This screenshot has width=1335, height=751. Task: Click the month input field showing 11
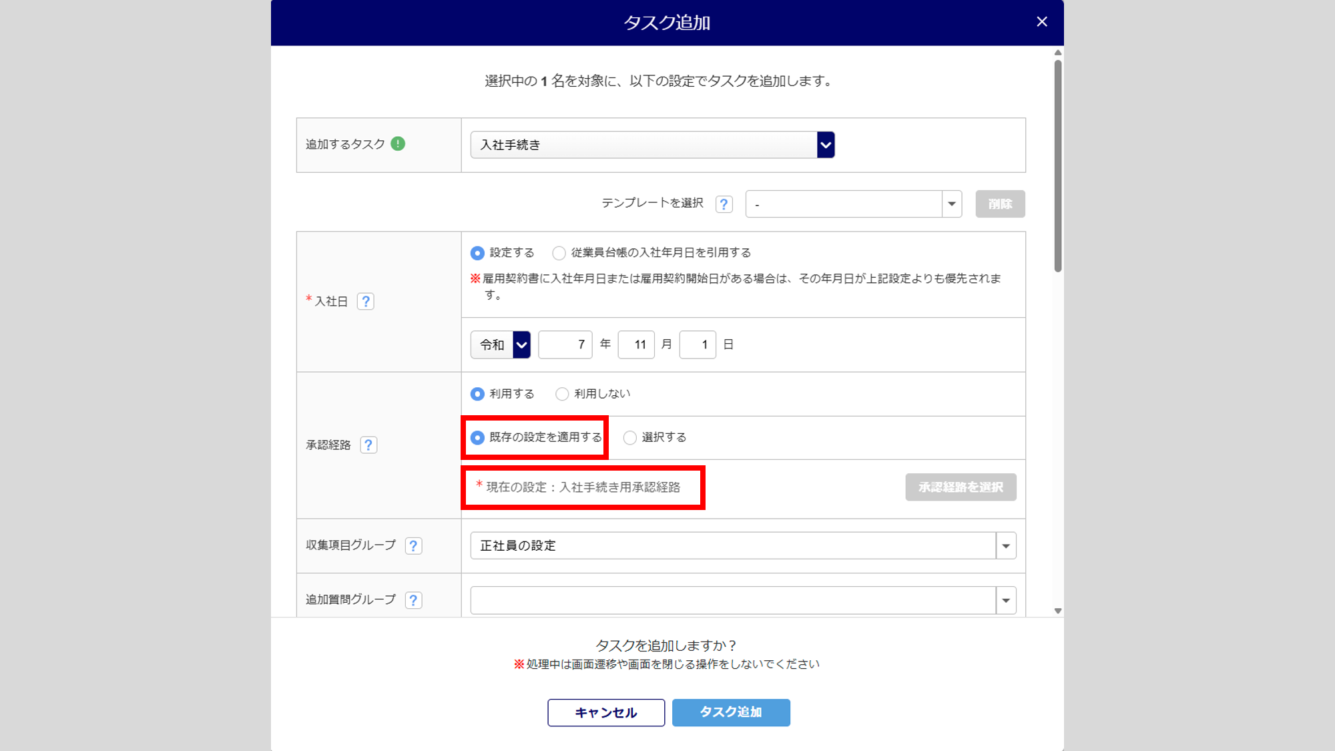635,344
